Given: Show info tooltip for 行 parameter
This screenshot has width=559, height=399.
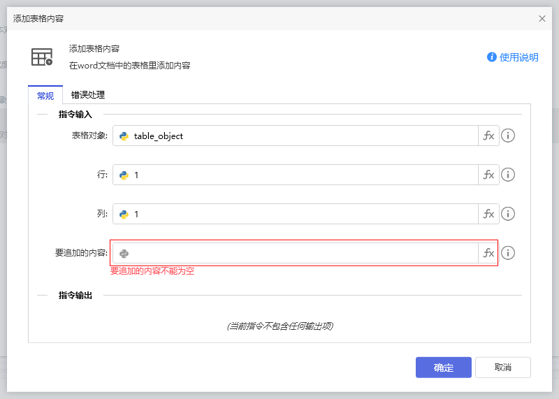Looking at the screenshot, I should coord(508,175).
